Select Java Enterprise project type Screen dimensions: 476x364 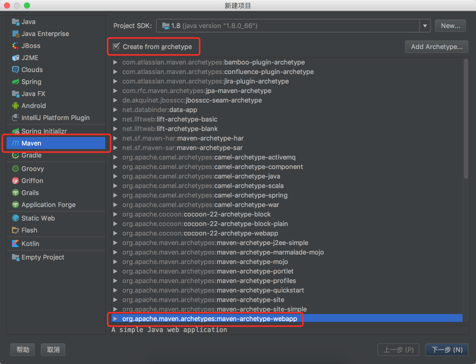coord(56,34)
